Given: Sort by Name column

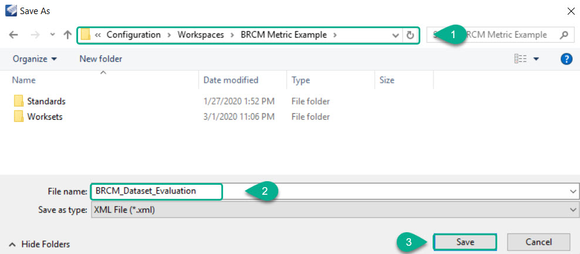Looking at the screenshot, I should point(23,80).
